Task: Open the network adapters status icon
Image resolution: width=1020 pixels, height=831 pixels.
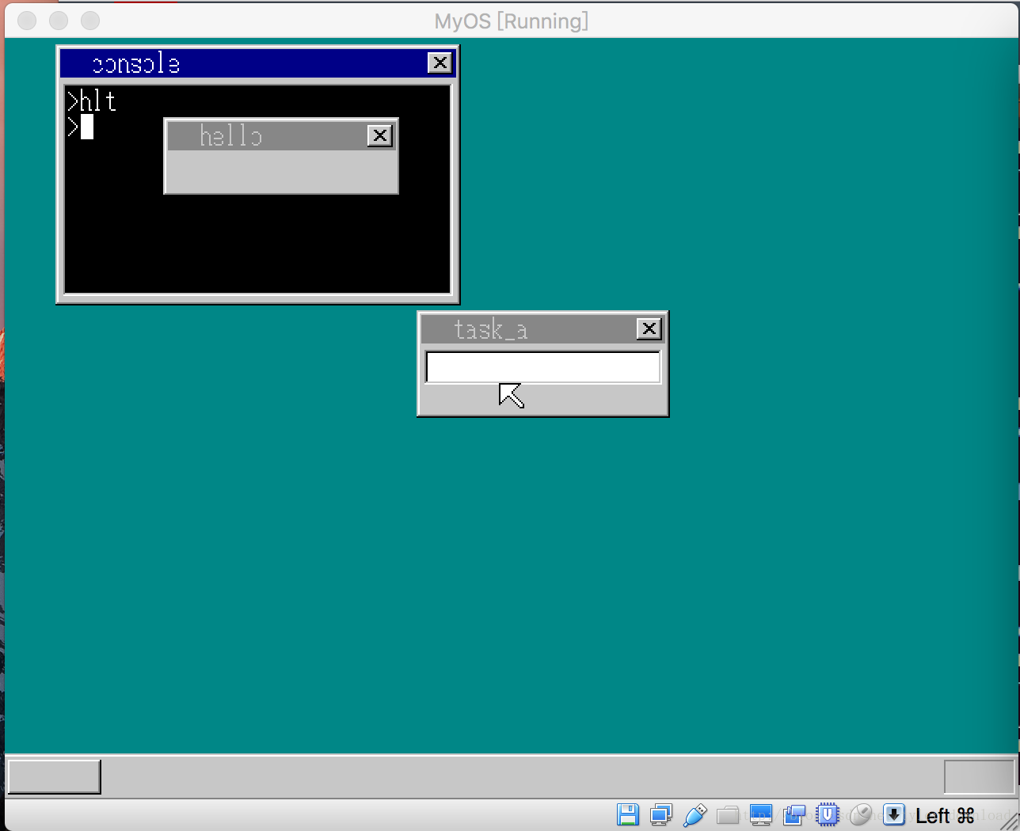Action: pyautogui.click(x=661, y=814)
